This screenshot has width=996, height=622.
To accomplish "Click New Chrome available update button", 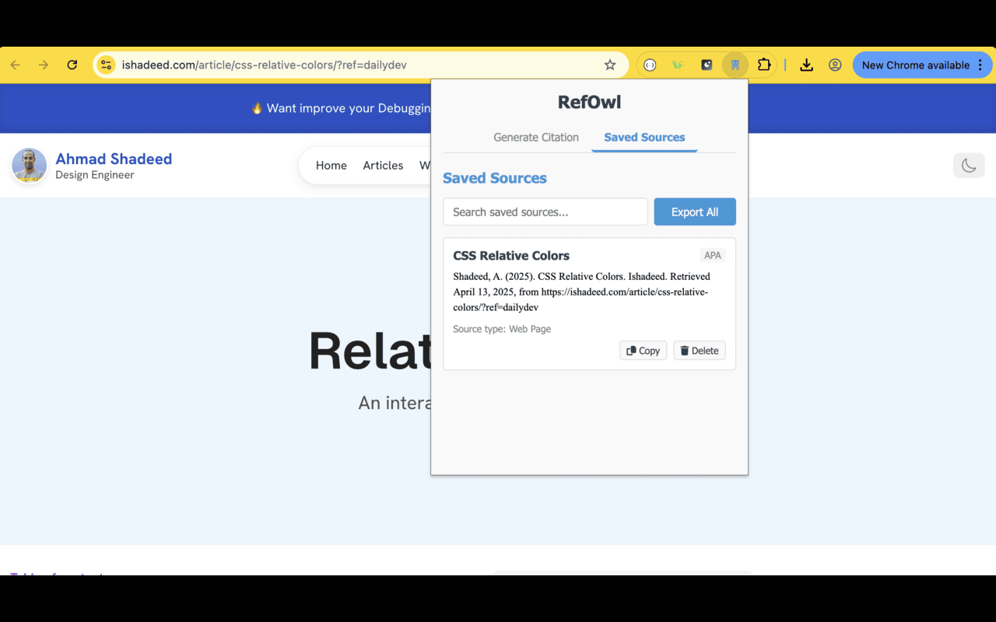I will coord(915,65).
